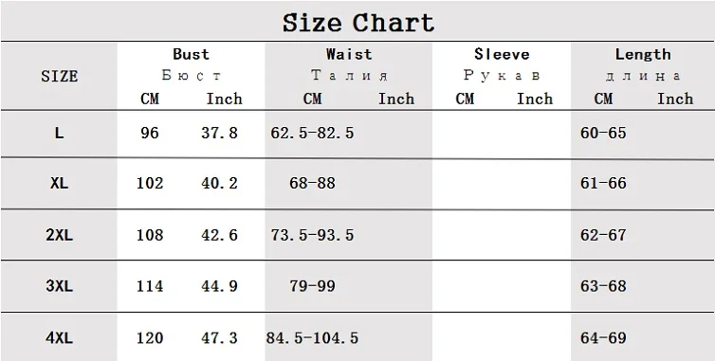Select the 4XL size row label
715x361 pixels.
point(60,338)
